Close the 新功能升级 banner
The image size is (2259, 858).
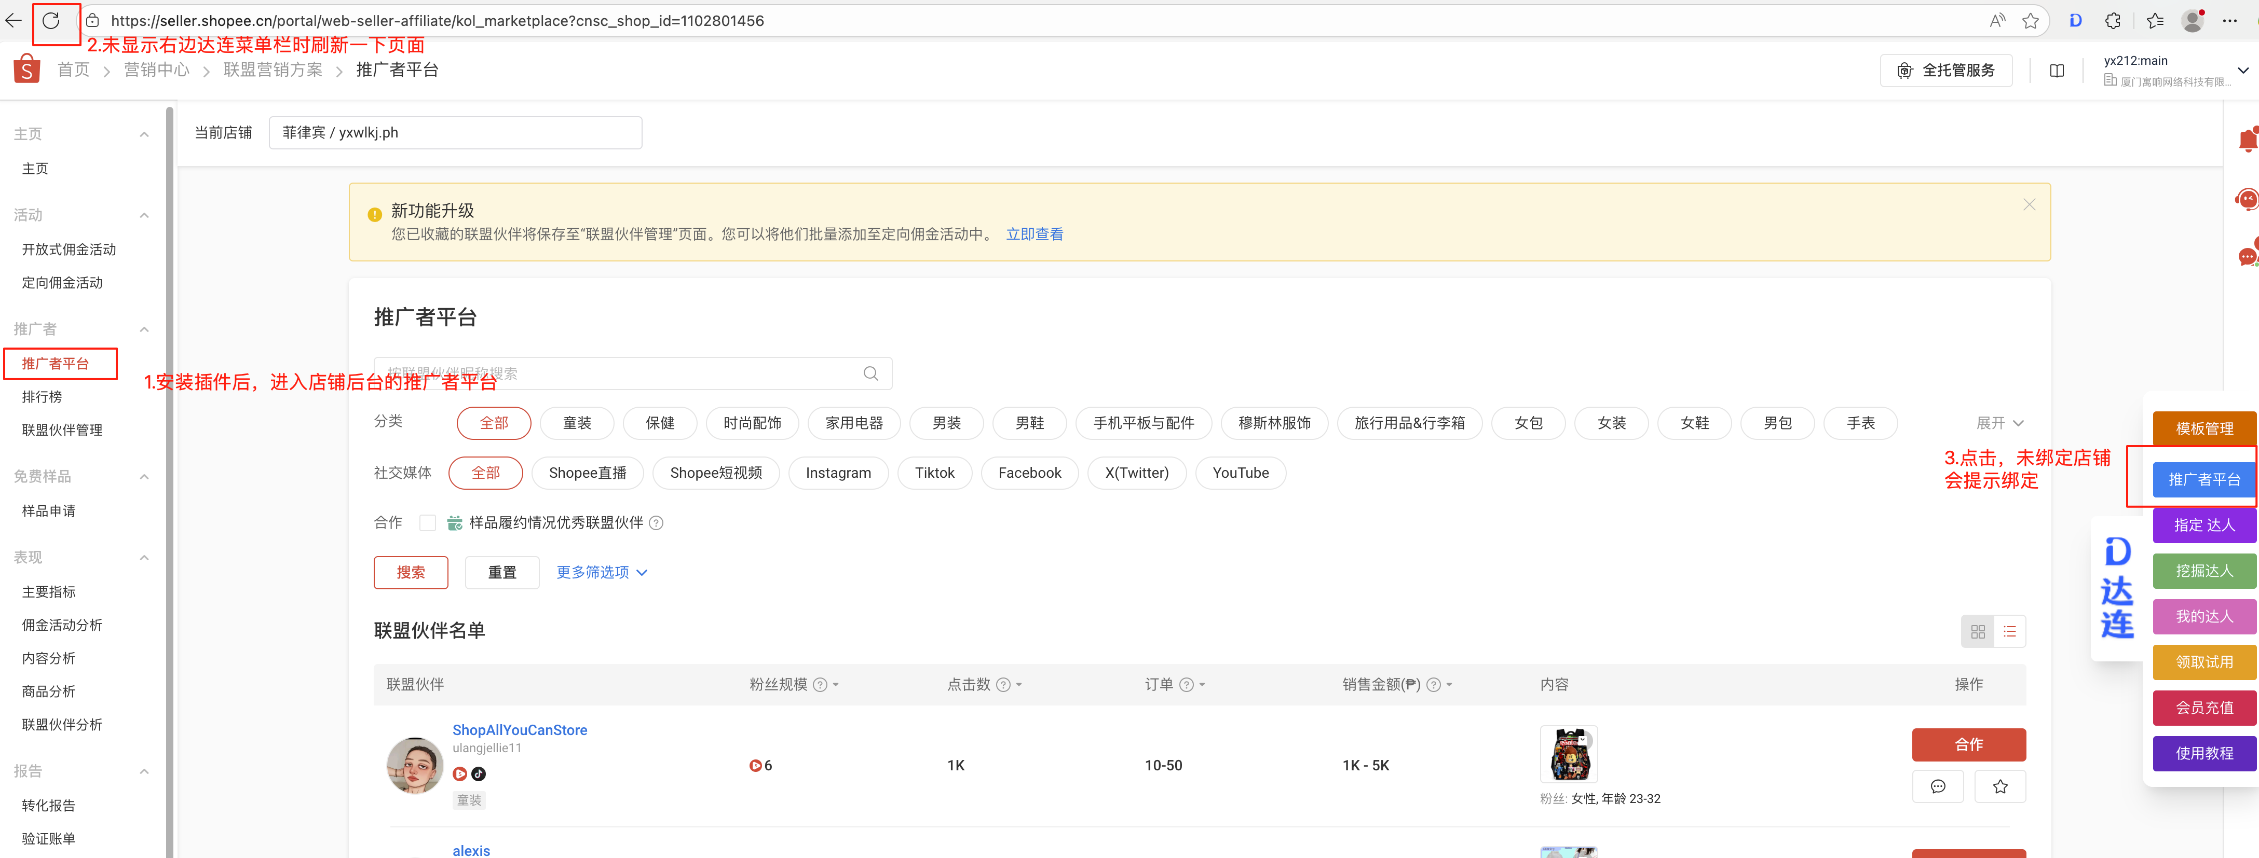tap(2029, 204)
